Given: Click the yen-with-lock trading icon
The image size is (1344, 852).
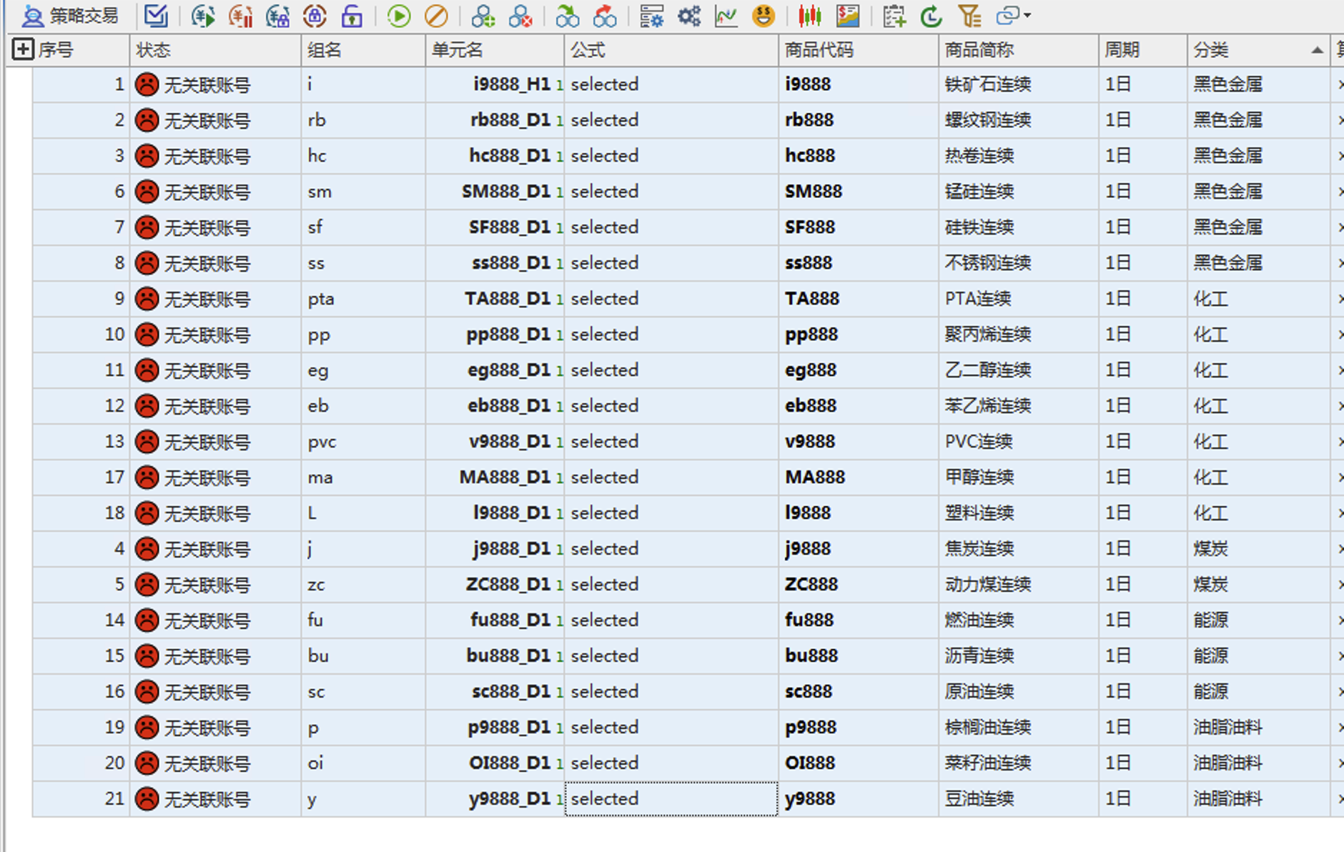Looking at the screenshot, I should 277,15.
